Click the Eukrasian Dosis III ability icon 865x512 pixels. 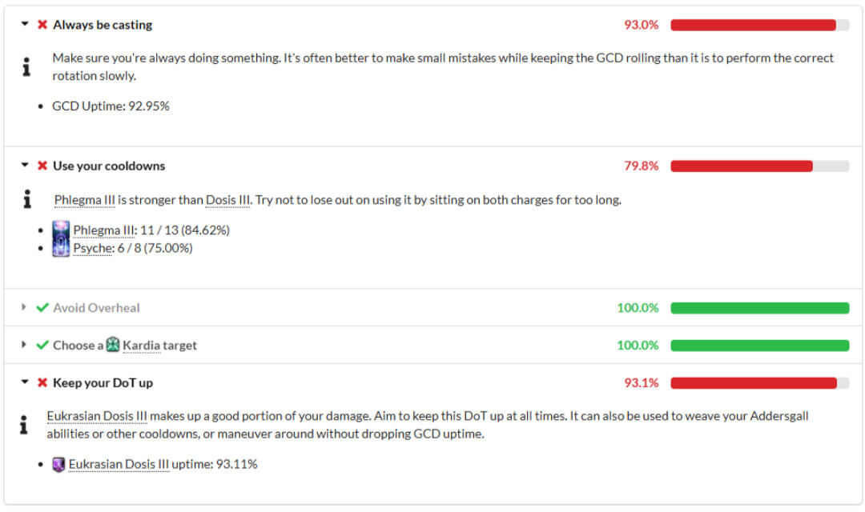click(x=58, y=464)
